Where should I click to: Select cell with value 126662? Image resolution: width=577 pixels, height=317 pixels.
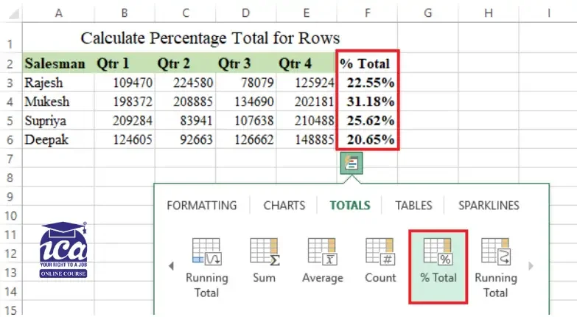coord(246,140)
